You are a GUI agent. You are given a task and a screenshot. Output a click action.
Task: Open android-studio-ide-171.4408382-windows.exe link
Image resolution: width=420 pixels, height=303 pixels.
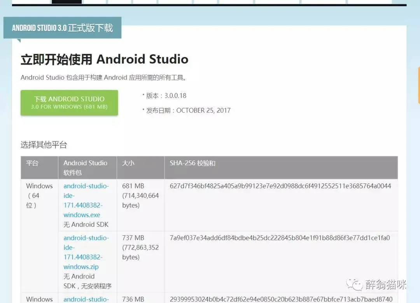[x=86, y=200]
